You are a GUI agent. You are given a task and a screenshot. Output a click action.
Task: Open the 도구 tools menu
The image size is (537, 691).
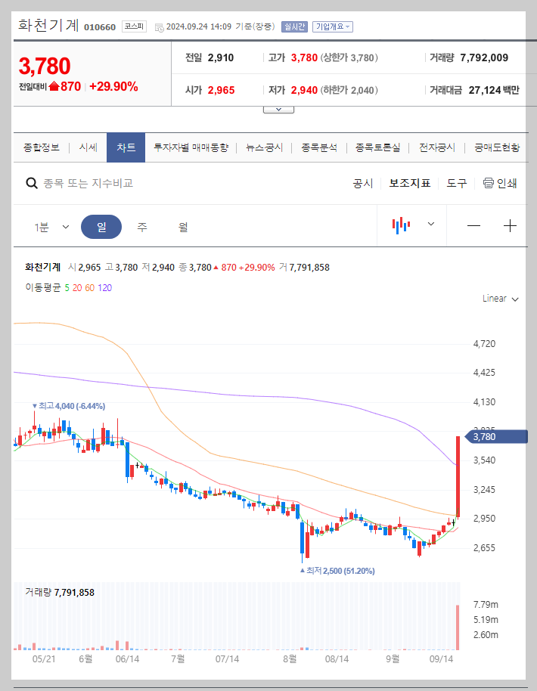[x=457, y=182]
